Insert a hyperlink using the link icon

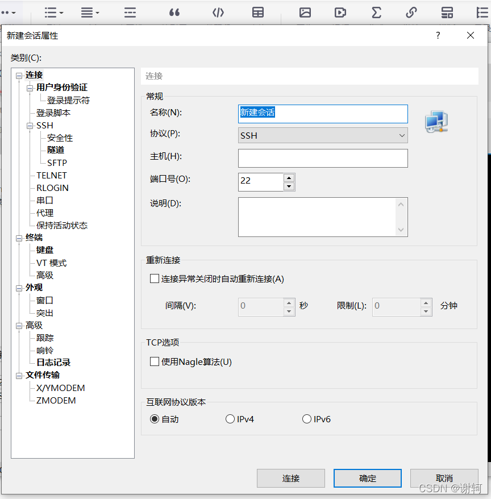(411, 12)
